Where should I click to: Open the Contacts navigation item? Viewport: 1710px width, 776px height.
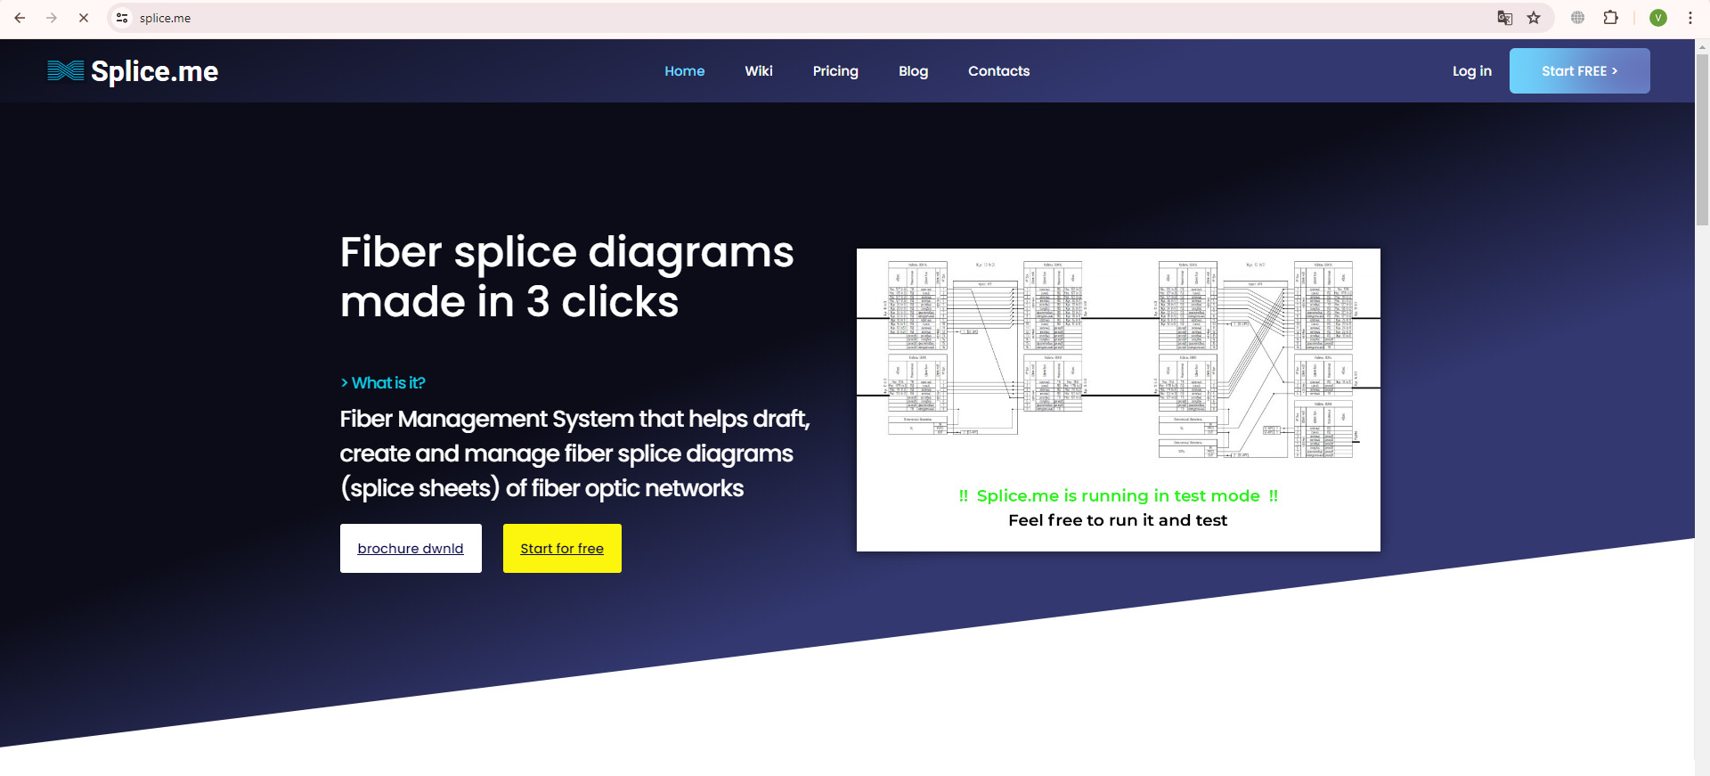pyautogui.click(x=998, y=71)
